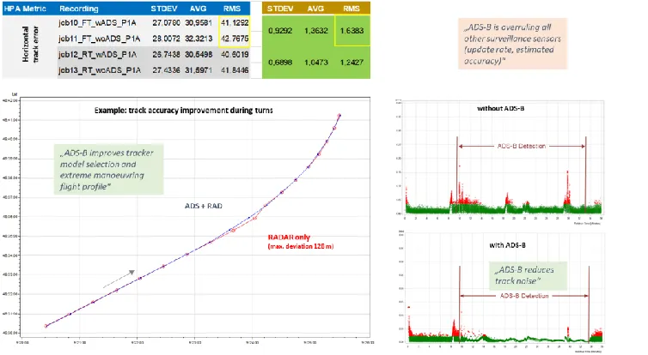Click the "without ADS-B" chart title
This screenshot has width=648, height=355.
500,108
